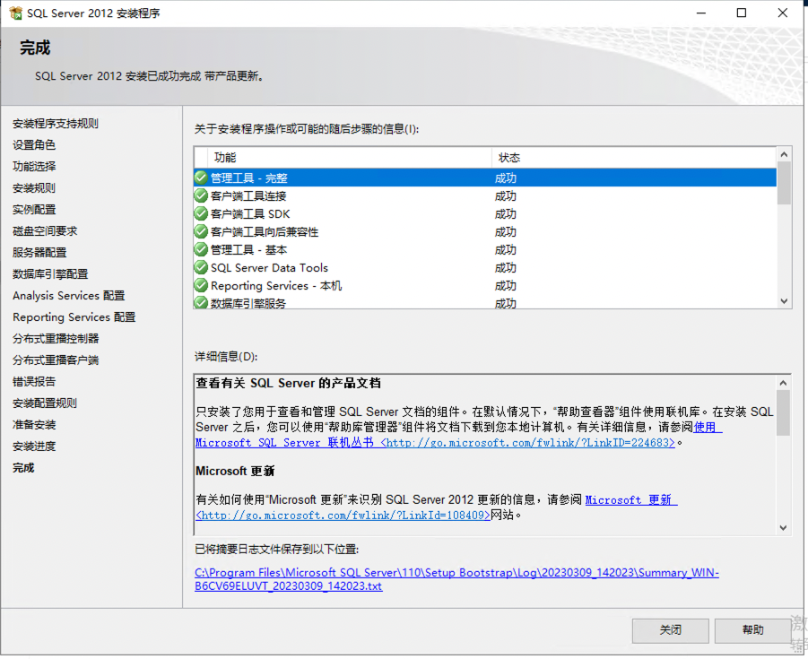Click up arrow of feature list scrollbar
This screenshot has height=659, width=808.
click(784, 155)
